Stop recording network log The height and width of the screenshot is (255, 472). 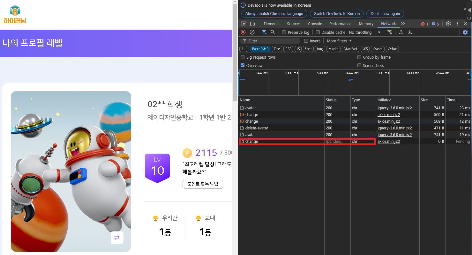[x=243, y=32]
